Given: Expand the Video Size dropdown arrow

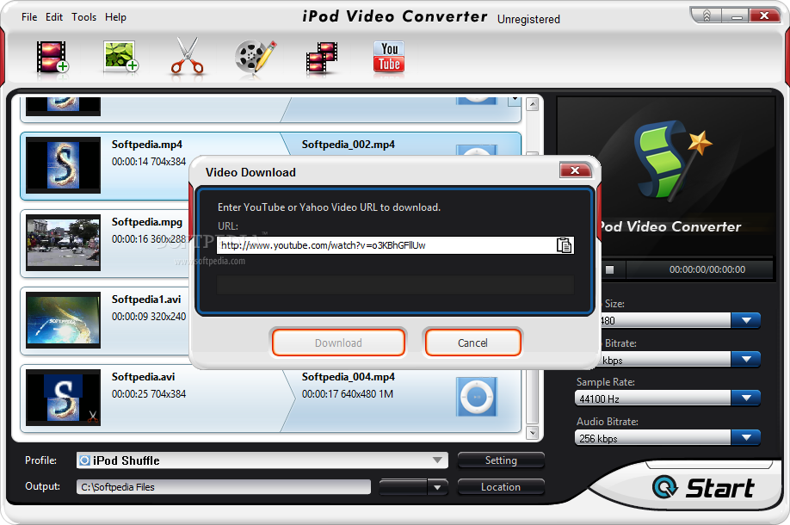Looking at the screenshot, I should pyautogui.click(x=746, y=320).
